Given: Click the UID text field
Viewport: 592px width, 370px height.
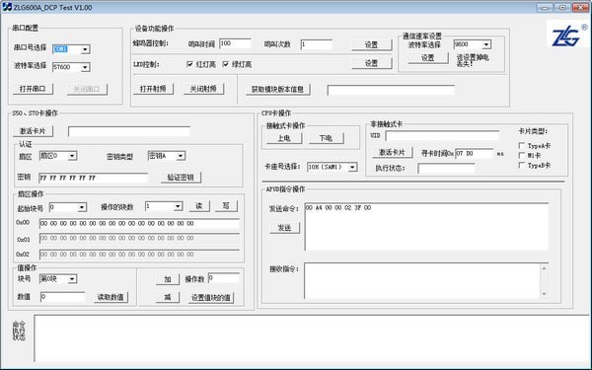Looking at the screenshot, I should (442, 135).
